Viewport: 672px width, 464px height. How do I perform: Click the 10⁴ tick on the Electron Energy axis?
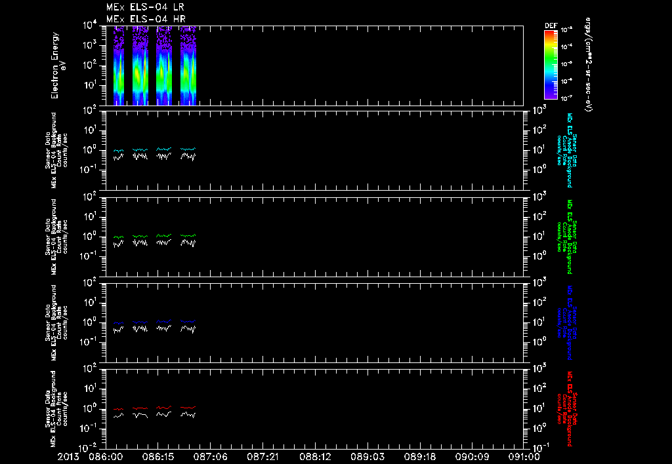tap(90, 26)
